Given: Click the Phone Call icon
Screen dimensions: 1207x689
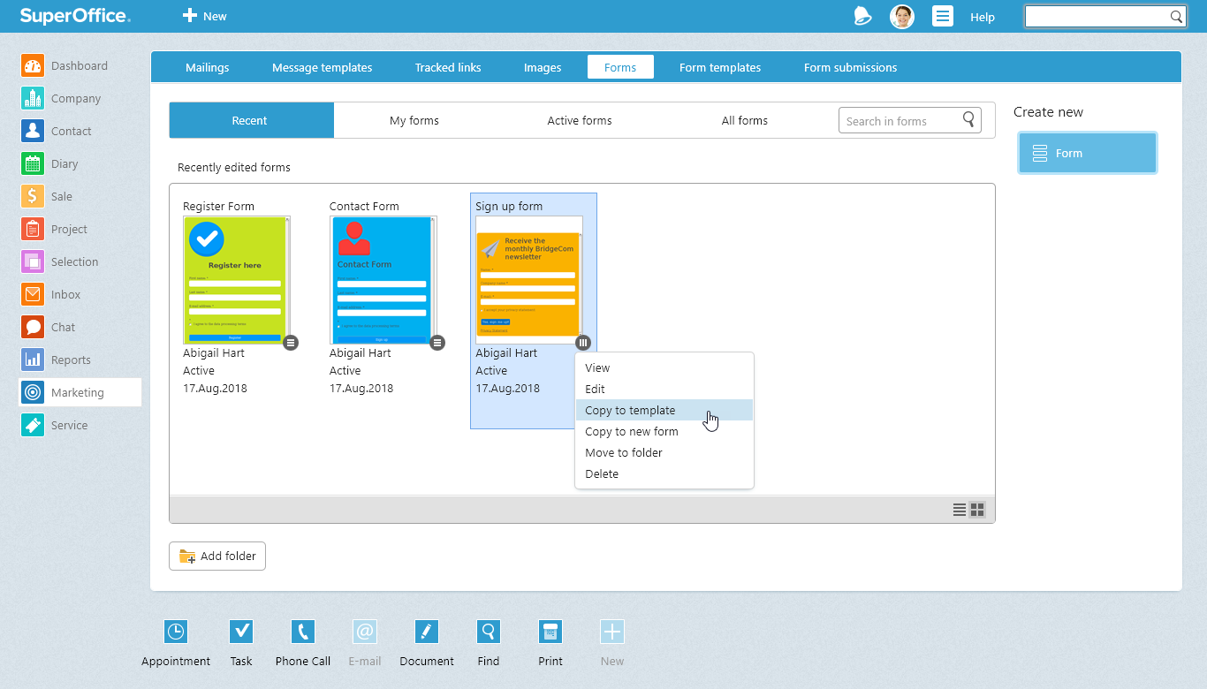Looking at the screenshot, I should [303, 632].
